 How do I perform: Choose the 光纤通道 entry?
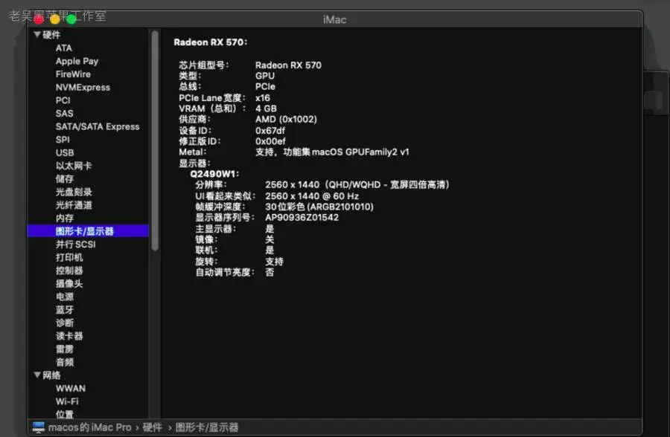point(74,205)
